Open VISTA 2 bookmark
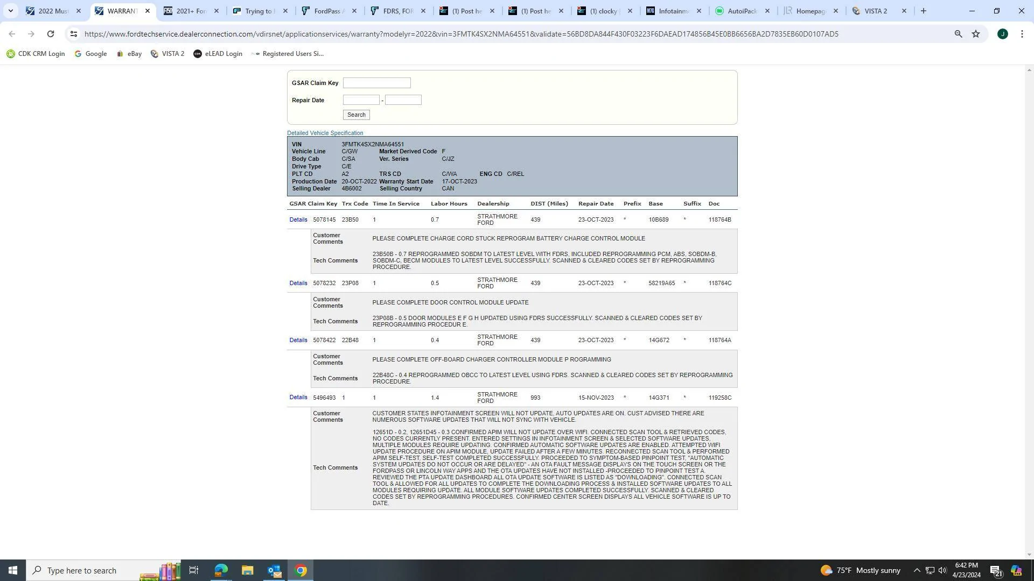 coord(167,54)
